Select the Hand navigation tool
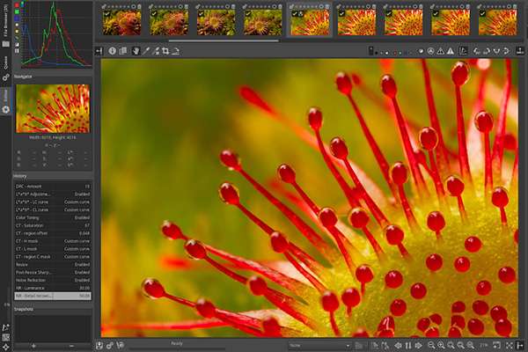The image size is (528, 352). pos(136,51)
